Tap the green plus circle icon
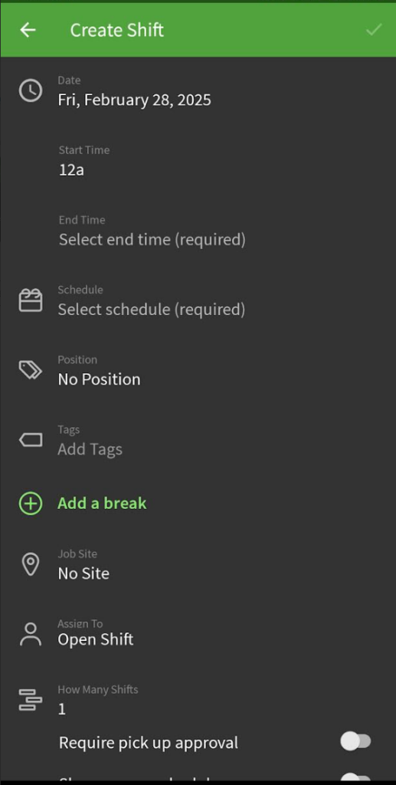Viewport: 396px width, 785px height. (x=31, y=503)
